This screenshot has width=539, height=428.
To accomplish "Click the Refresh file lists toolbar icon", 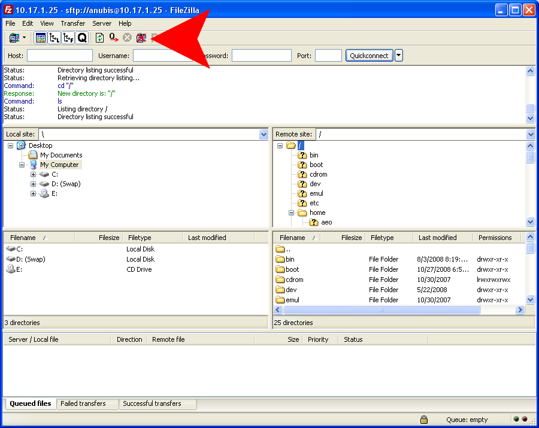I will (x=99, y=38).
